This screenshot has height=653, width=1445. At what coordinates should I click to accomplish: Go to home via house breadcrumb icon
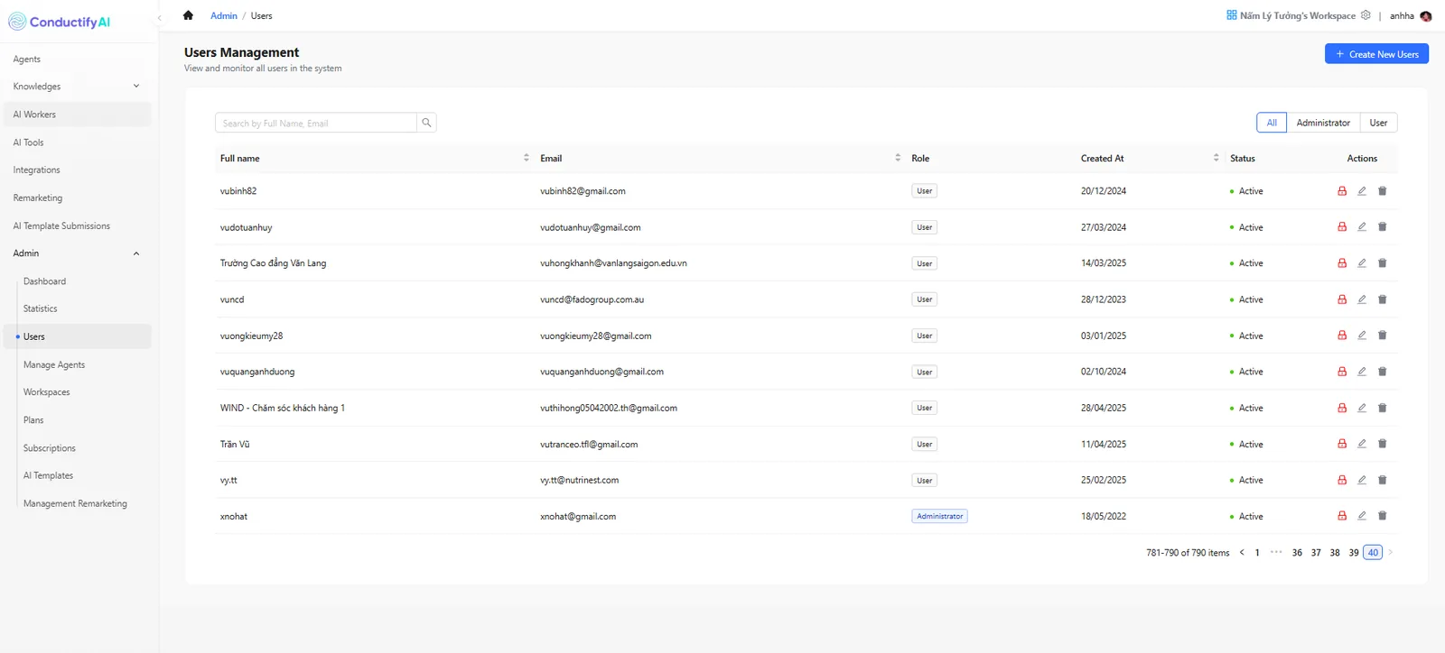point(188,15)
